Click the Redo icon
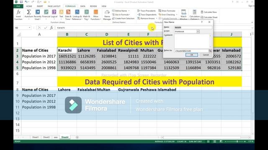The height and width of the screenshot is (150, 268). (33, 2)
